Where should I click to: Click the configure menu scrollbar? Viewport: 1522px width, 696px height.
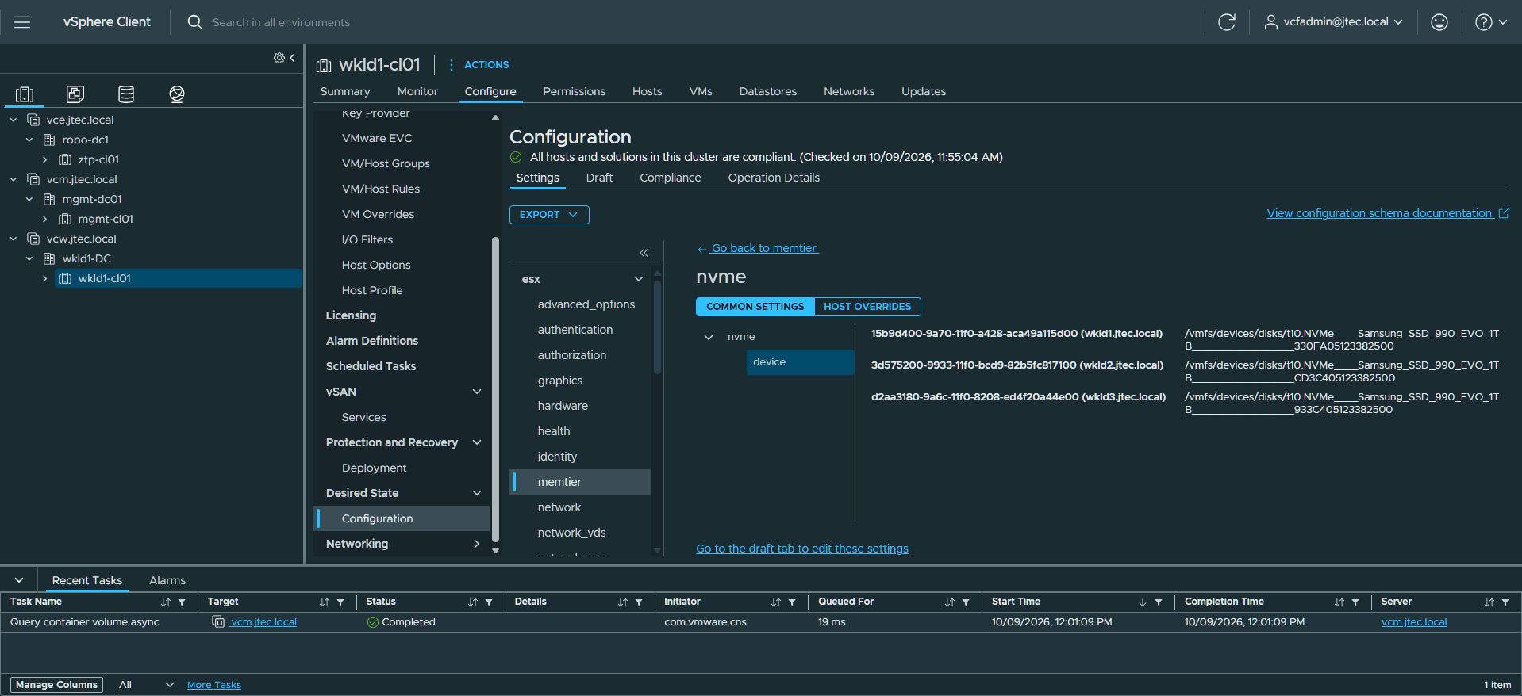point(495,388)
